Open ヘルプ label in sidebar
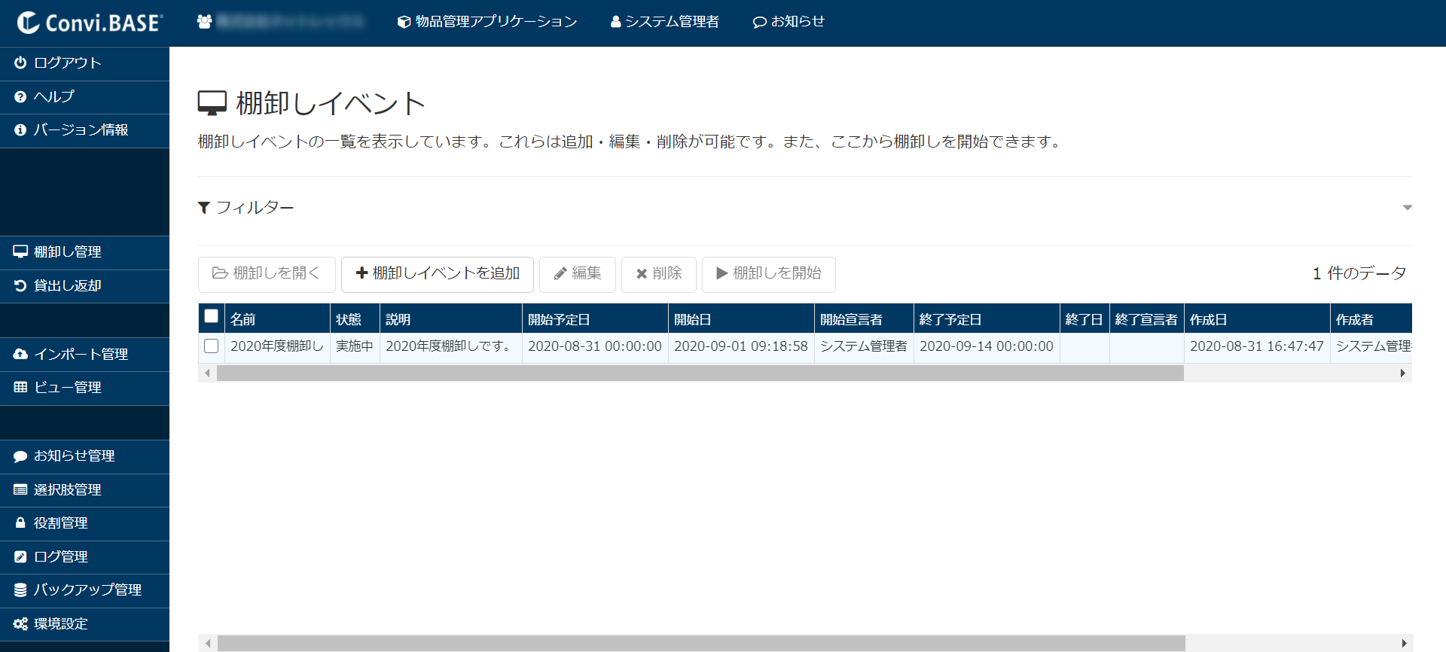Screen dimensions: 1446x652 [x=54, y=97]
